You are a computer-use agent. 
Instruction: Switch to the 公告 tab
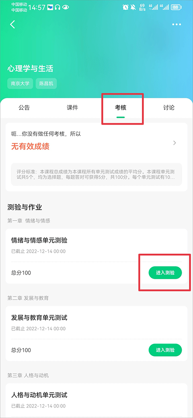(24, 108)
